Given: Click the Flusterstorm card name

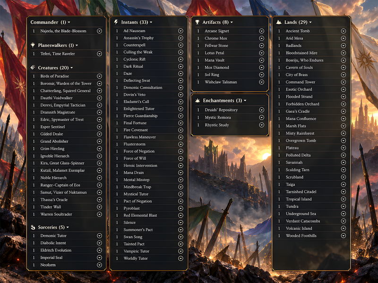Looking at the screenshot, I should click(134, 144).
